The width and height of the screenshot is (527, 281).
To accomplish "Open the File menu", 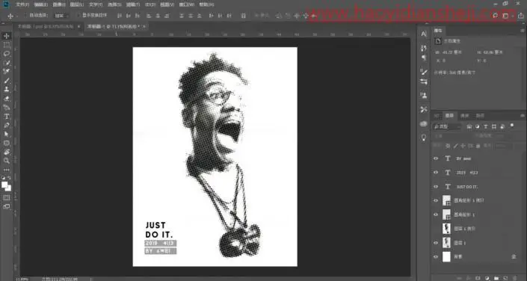I will [22, 4].
